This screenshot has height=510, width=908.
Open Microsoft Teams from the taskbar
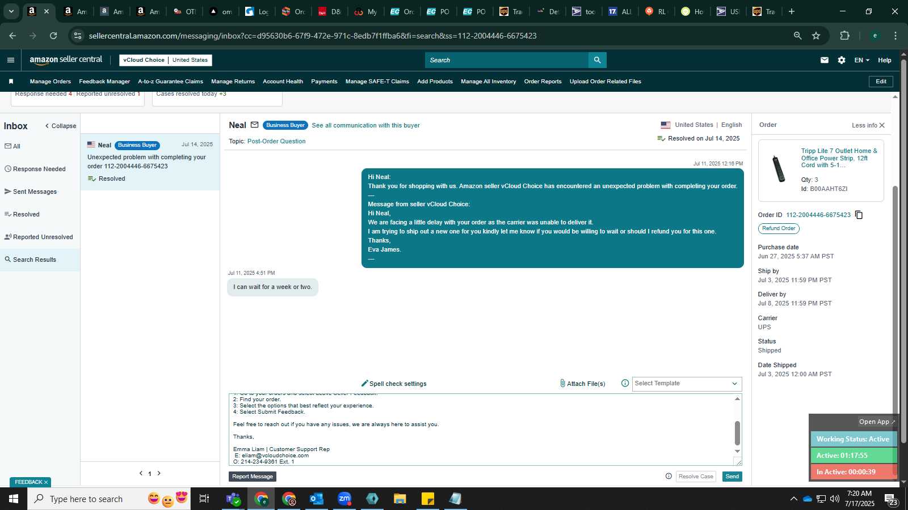click(x=233, y=499)
